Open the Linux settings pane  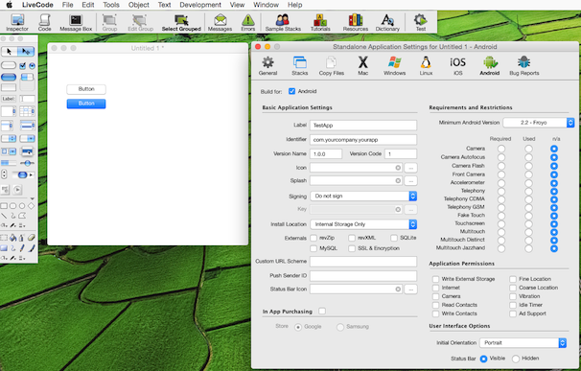(426, 65)
